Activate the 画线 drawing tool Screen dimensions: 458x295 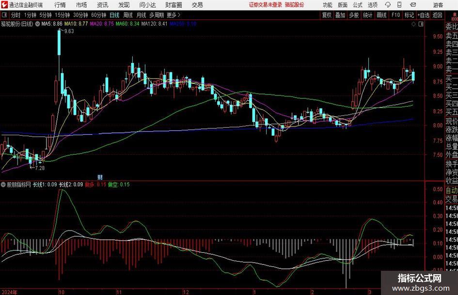point(381,15)
